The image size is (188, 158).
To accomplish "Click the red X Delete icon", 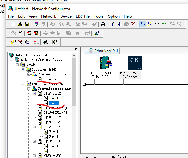I will 133,24.
